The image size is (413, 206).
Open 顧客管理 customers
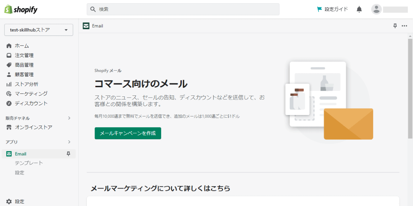pyautogui.click(x=24, y=75)
